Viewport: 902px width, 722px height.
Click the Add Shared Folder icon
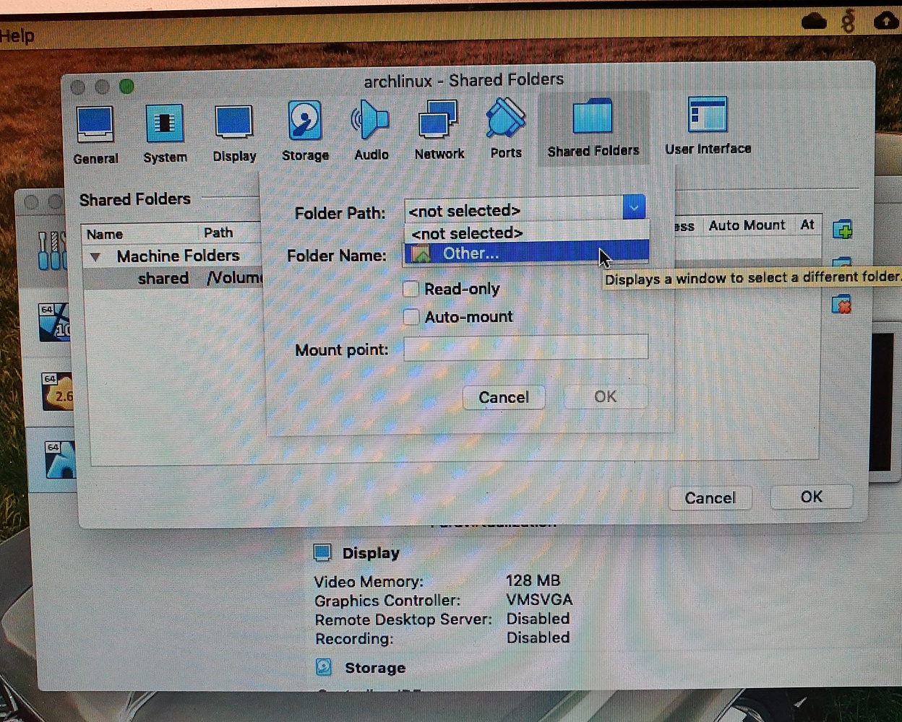click(x=843, y=230)
